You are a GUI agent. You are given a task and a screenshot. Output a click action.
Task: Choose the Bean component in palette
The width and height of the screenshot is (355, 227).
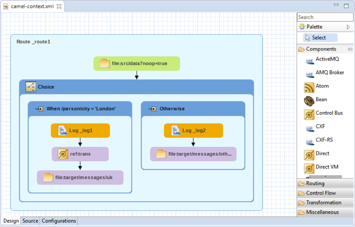[309, 101]
